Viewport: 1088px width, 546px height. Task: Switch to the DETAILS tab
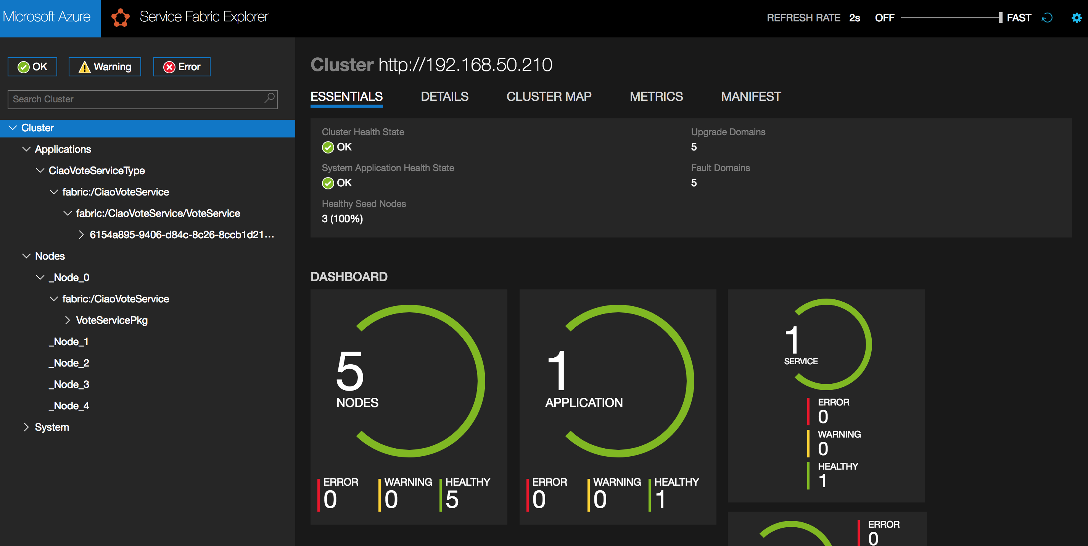[x=444, y=97]
